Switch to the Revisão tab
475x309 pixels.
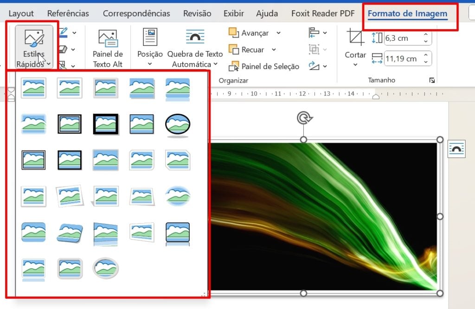coord(197,13)
